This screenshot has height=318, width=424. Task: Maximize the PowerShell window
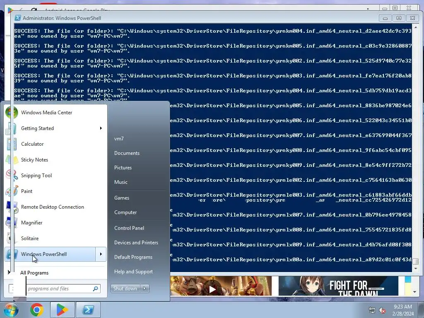point(399,18)
